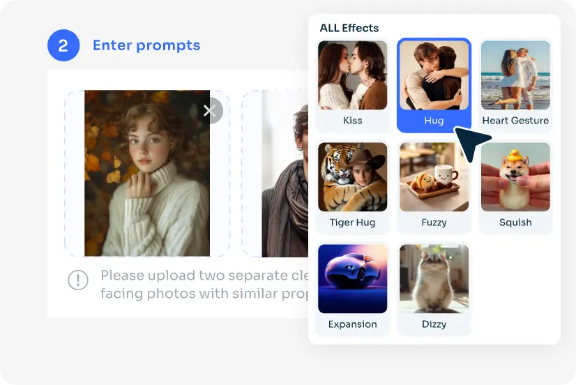Click the ALL Effects panel title
This screenshot has height=385, width=576.
[x=349, y=28]
